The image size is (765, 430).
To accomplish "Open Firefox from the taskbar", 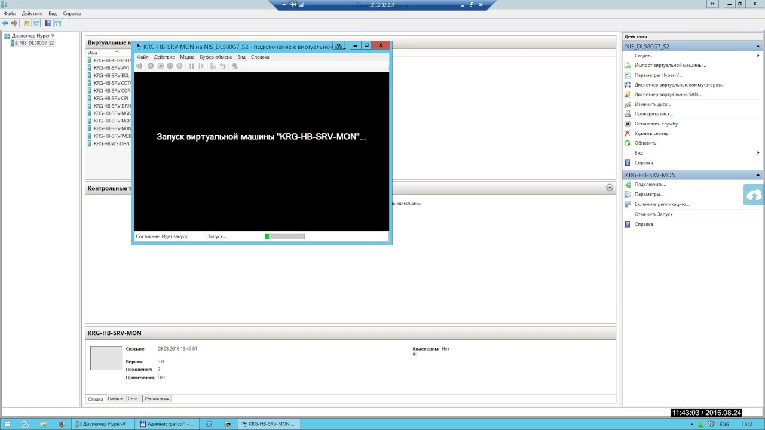I will pyautogui.click(x=61, y=424).
